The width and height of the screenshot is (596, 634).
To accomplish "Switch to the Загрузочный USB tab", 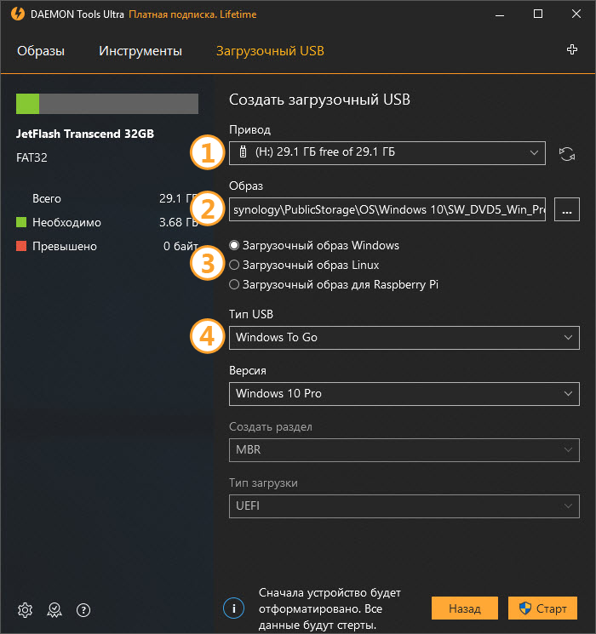I will (x=270, y=51).
